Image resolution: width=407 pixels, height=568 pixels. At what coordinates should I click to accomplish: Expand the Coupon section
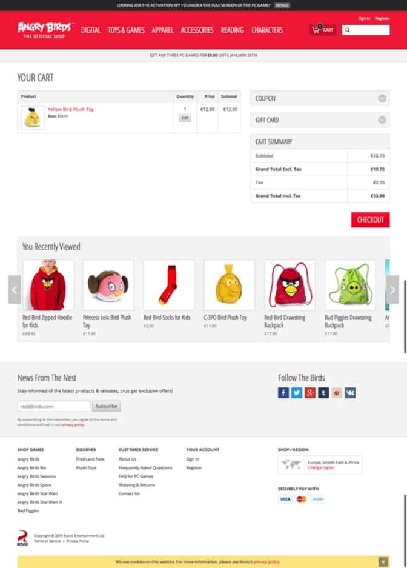pyautogui.click(x=382, y=98)
